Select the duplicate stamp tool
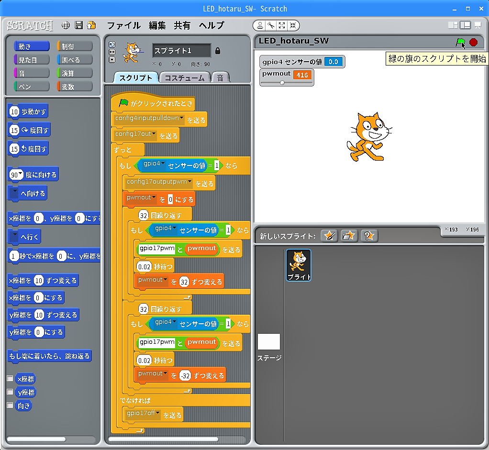The height and width of the screenshot is (450, 489). click(x=259, y=25)
